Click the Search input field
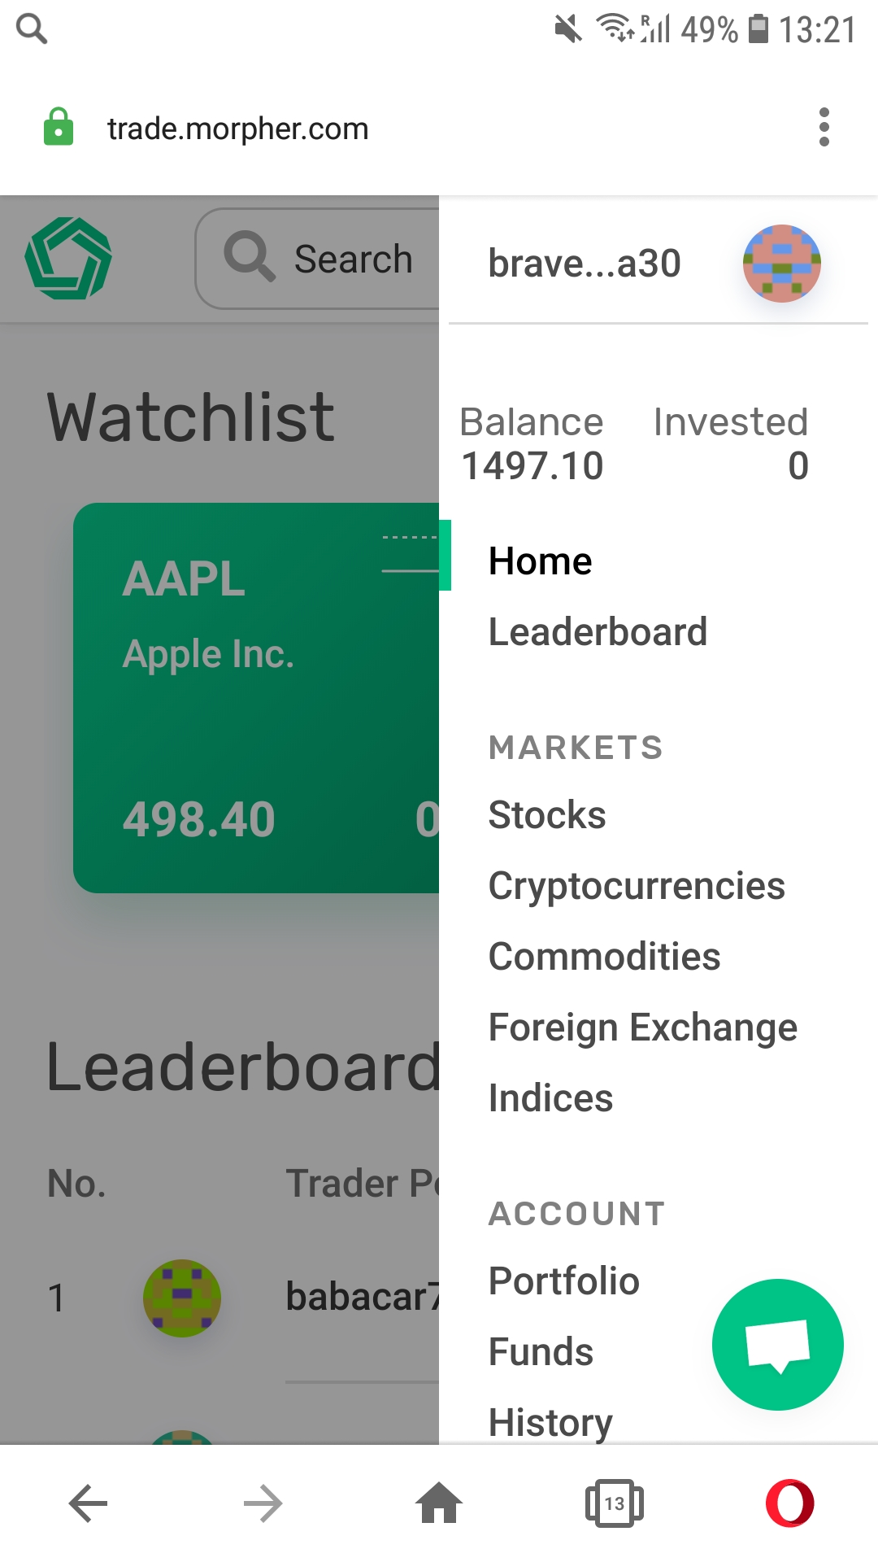 click(318, 259)
